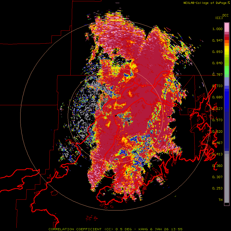
Task: Click the 0.360 scale value
Action: pyautogui.click(x=217, y=166)
